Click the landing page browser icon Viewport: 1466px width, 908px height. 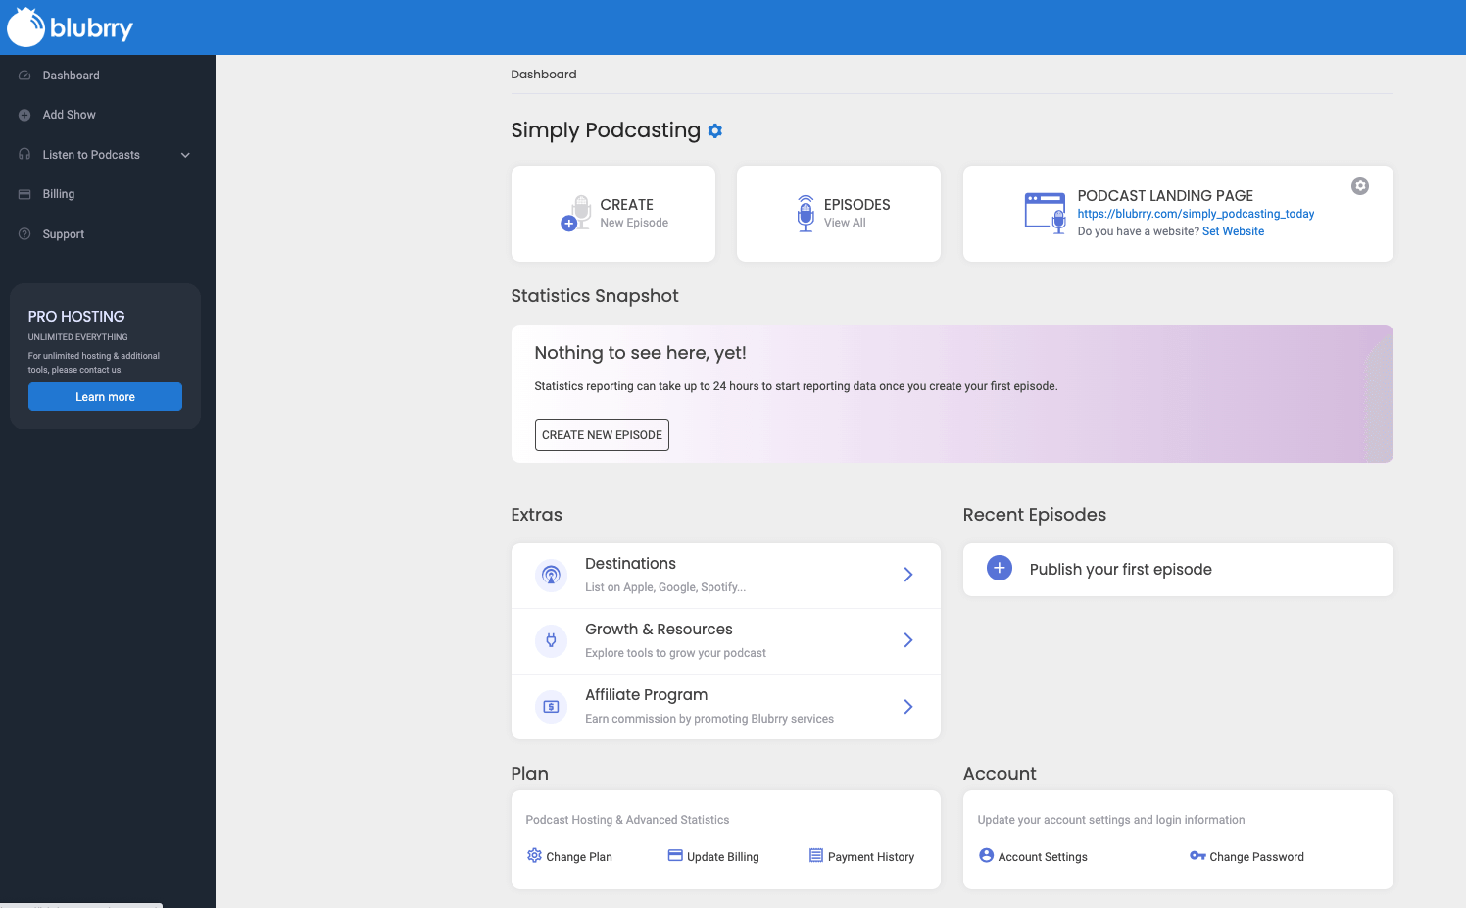(1045, 213)
